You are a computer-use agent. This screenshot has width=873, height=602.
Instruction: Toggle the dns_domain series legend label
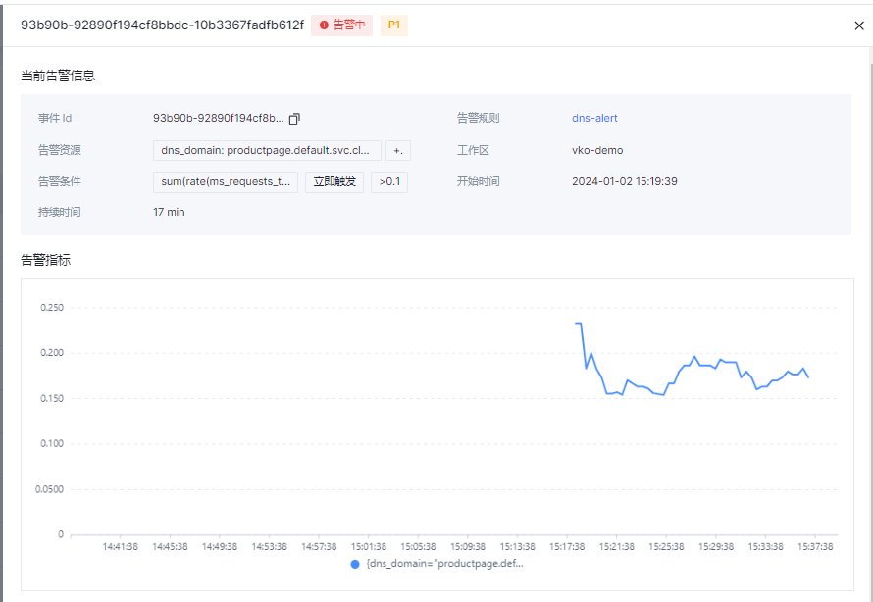click(444, 564)
